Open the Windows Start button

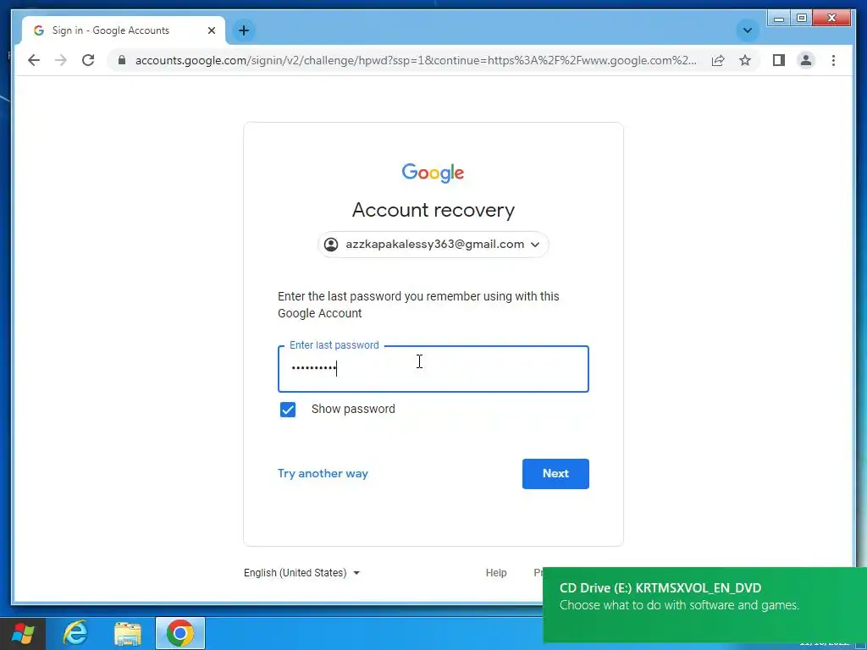click(23, 633)
